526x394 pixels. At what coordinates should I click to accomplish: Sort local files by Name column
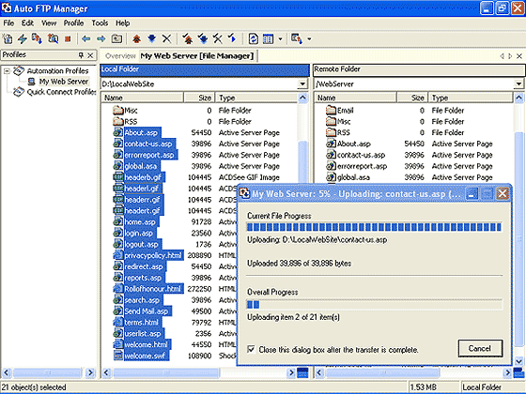coord(142,98)
